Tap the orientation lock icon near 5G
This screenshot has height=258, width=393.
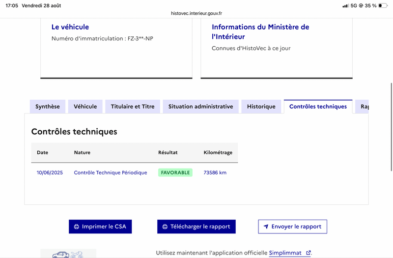coord(361,5)
